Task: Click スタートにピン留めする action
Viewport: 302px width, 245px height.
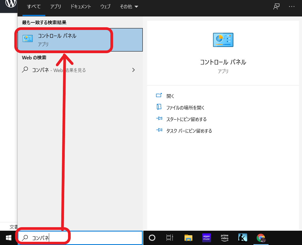Action: click(186, 119)
